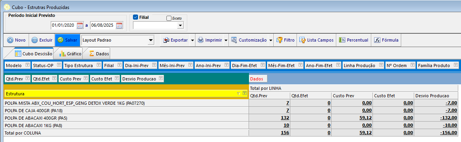Image resolution: width=461 pixels, height=142 pixels.
Task: Enable the Exceto checkbox
Action: (169, 18)
